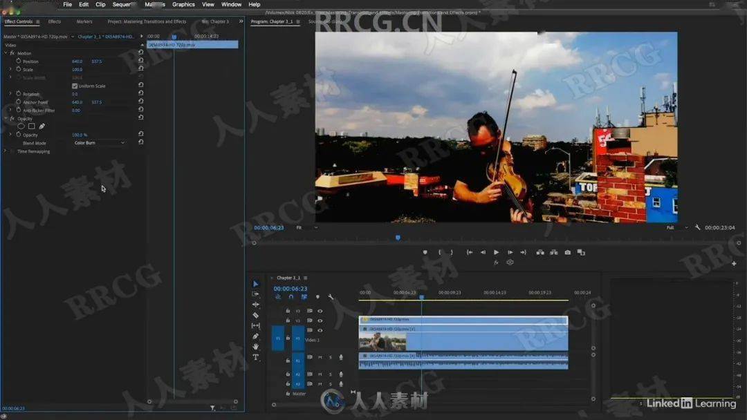Viewport: 747px width, 420px height.
Task: Open the Fit zoom level dropdown
Action: (x=307, y=227)
